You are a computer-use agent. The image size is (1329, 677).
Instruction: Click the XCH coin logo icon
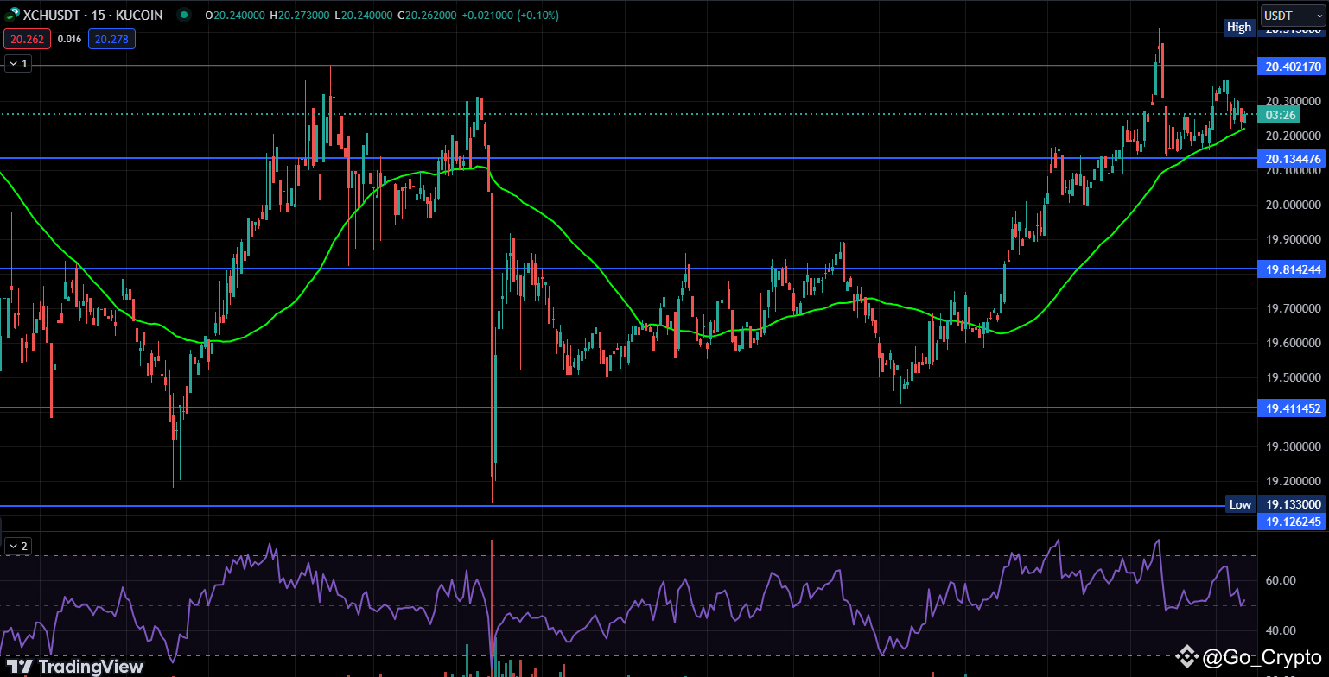point(13,16)
